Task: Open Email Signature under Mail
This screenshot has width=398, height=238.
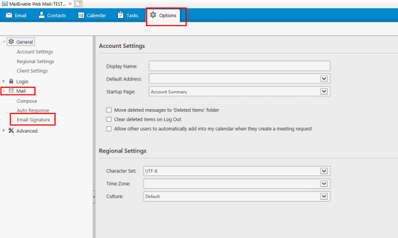Action: pos(33,119)
